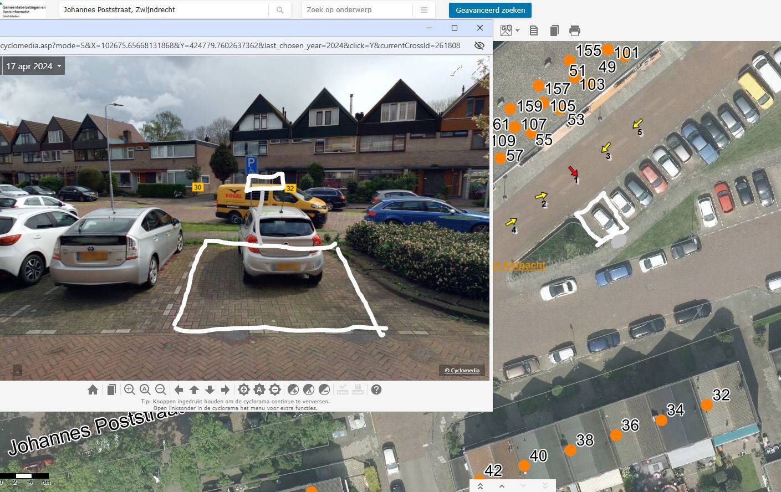Screen dimensions: 781x492
Task: Move cyclorama view with the left arrow
Action: (x=178, y=389)
